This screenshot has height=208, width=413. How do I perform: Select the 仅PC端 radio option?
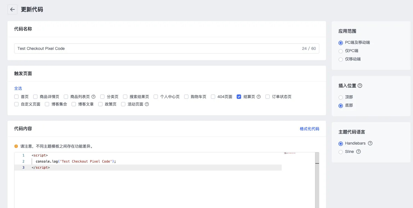pyautogui.click(x=341, y=51)
